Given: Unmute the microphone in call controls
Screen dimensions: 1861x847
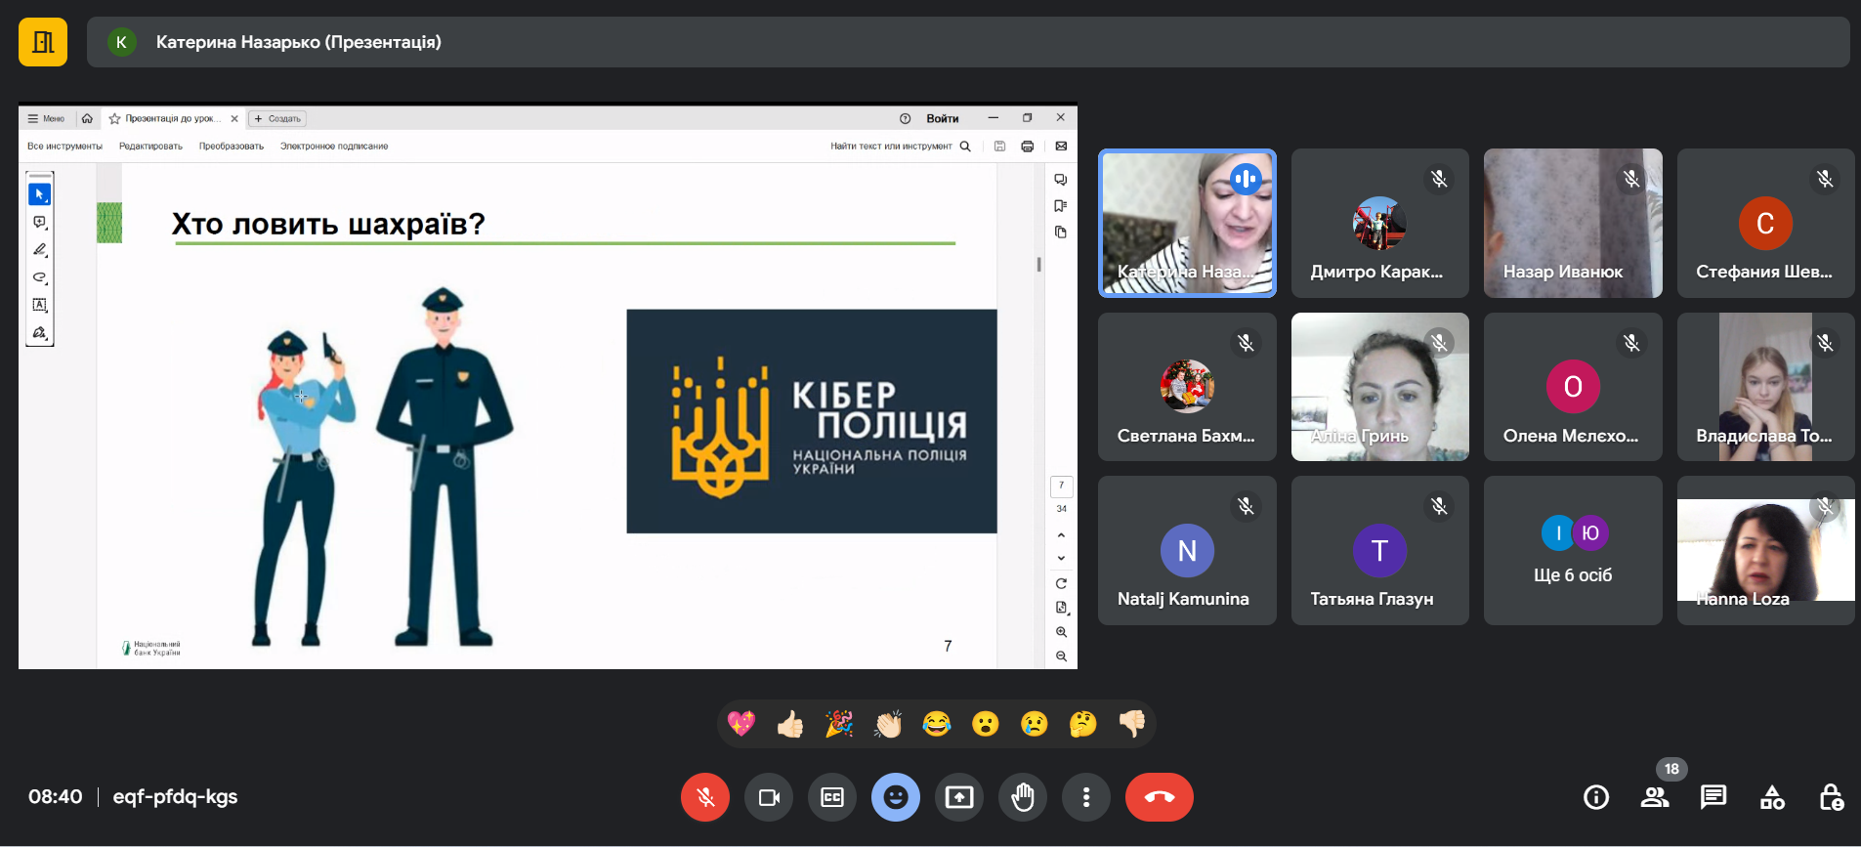Looking at the screenshot, I should 704,797.
